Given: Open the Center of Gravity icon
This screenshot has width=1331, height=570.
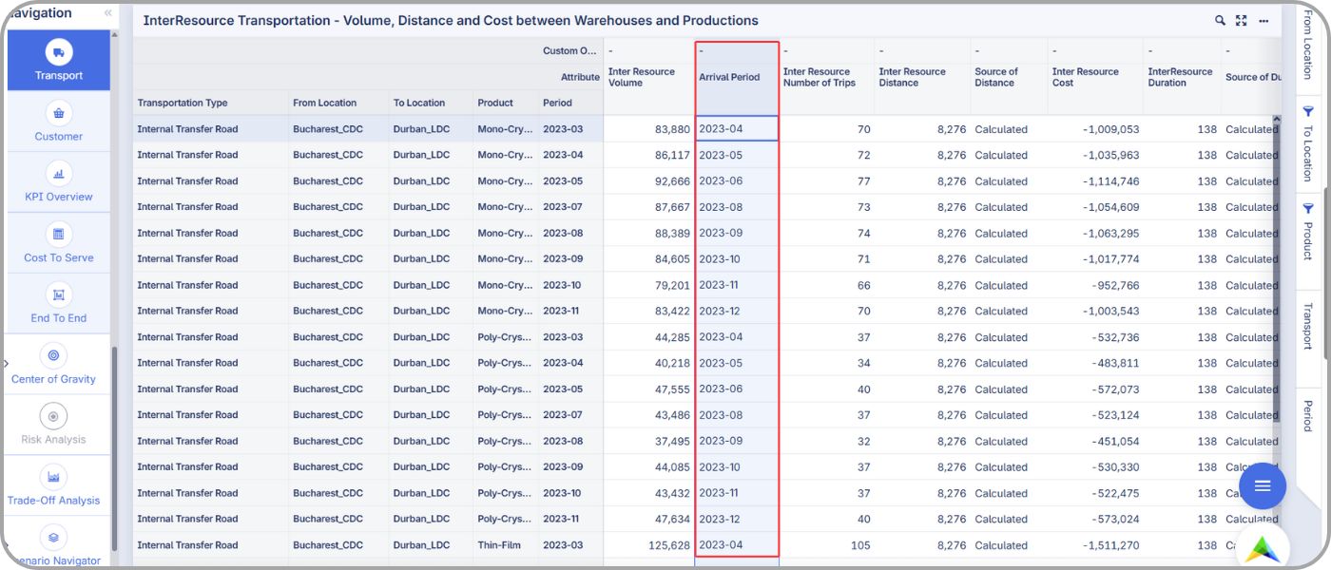Looking at the screenshot, I should pyautogui.click(x=53, y=355).
